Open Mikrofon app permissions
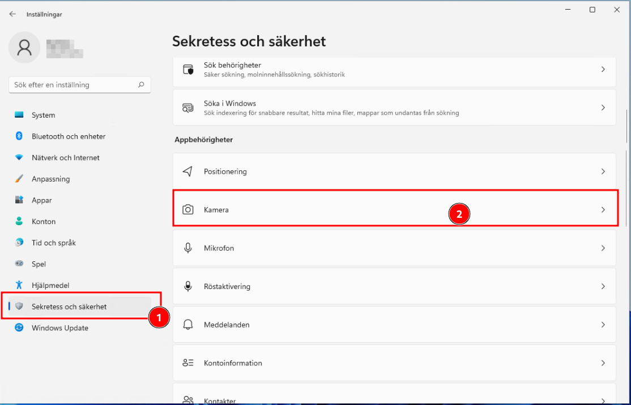 tap(394, 248)
